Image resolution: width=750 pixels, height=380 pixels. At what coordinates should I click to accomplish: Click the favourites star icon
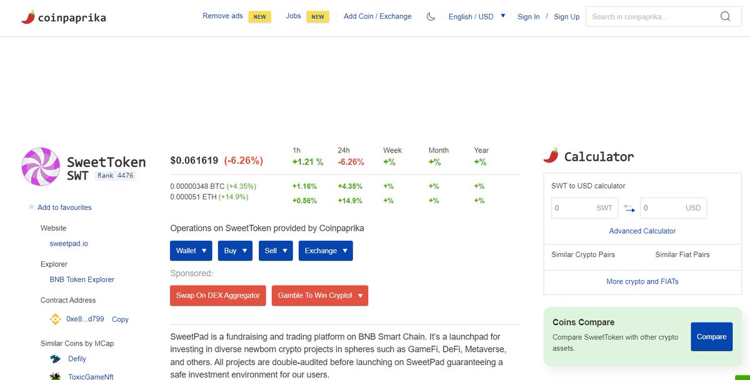(31, 207)
